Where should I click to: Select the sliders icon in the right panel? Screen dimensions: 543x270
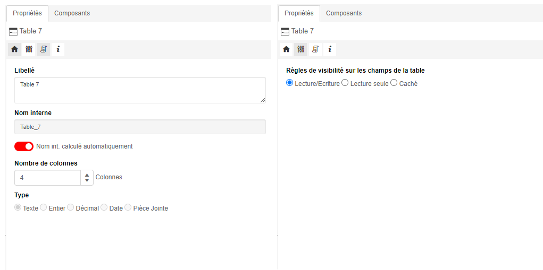coord(301,49)
